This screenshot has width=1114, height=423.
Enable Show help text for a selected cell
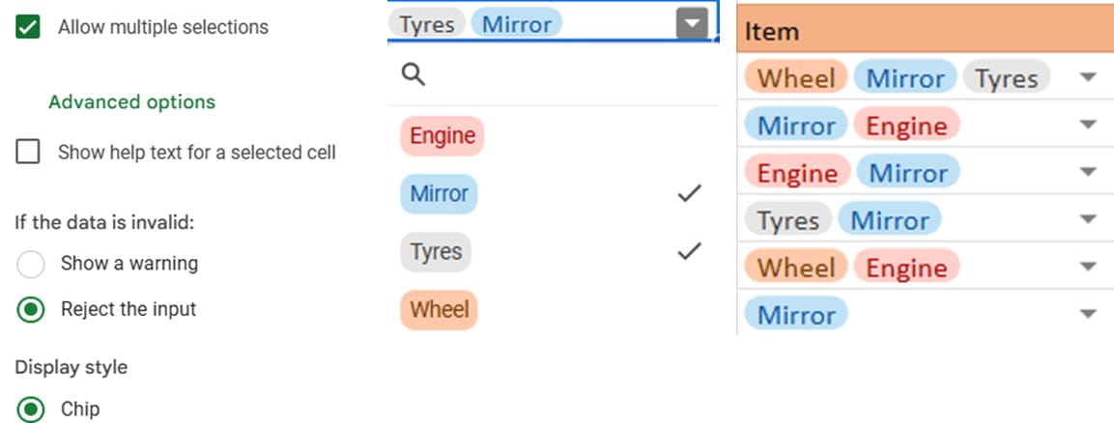(x=28, y=152)
